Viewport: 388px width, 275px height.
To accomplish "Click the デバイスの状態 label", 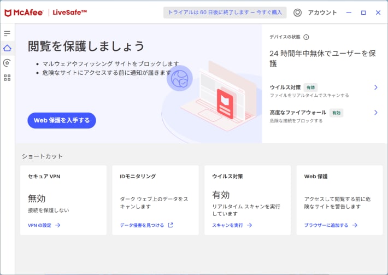I will (x=285, y=37).
